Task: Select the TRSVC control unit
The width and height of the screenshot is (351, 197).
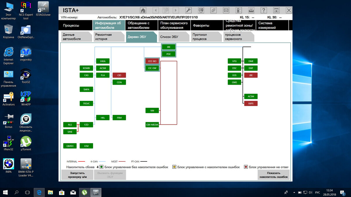Action: [86, 103]
